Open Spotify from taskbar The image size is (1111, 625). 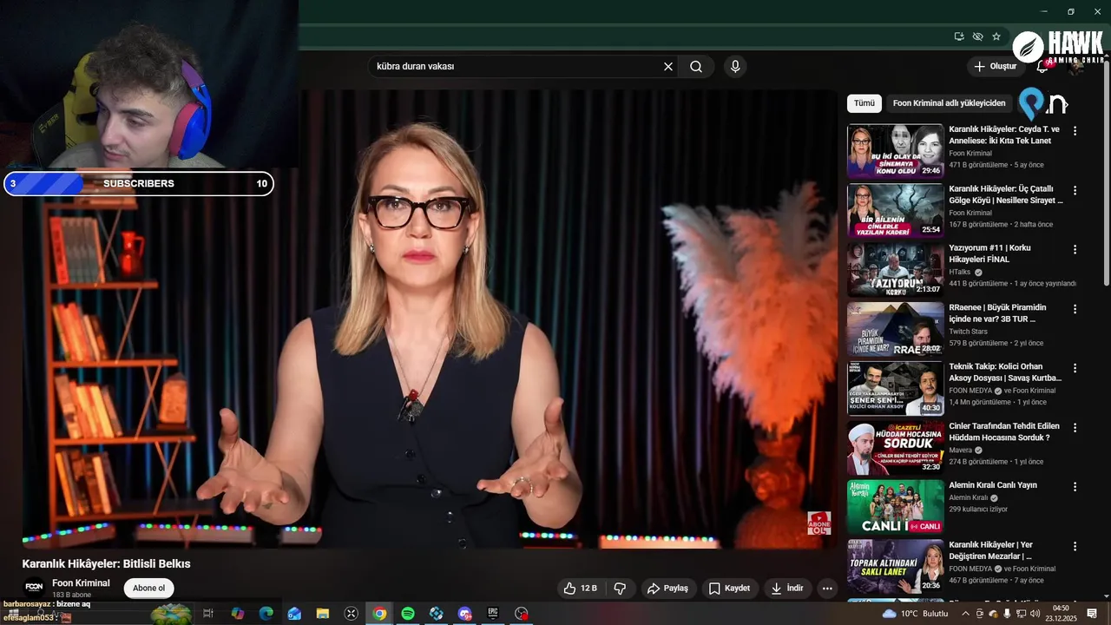408,614
